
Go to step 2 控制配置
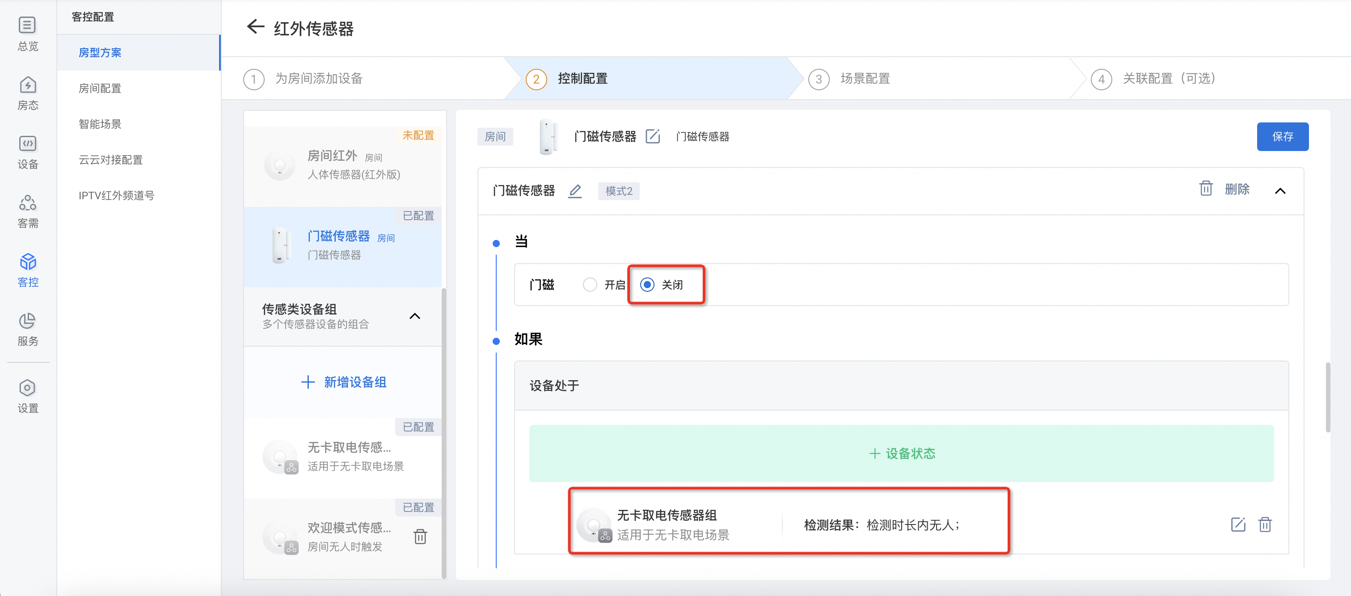click(x=567, y=79)
